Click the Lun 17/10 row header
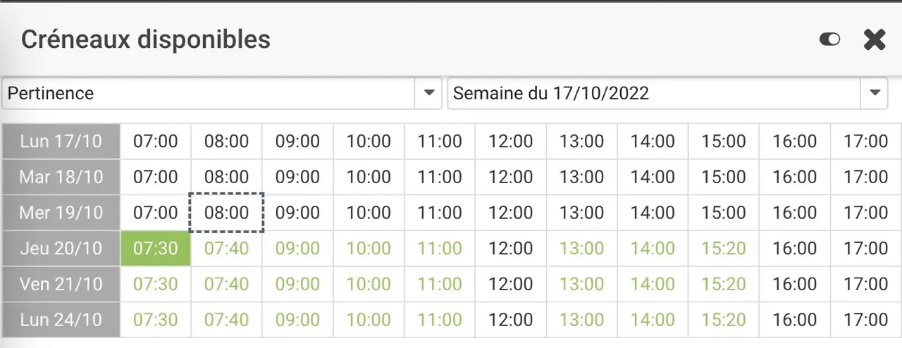902x348 pixels. tap(61, 142)
